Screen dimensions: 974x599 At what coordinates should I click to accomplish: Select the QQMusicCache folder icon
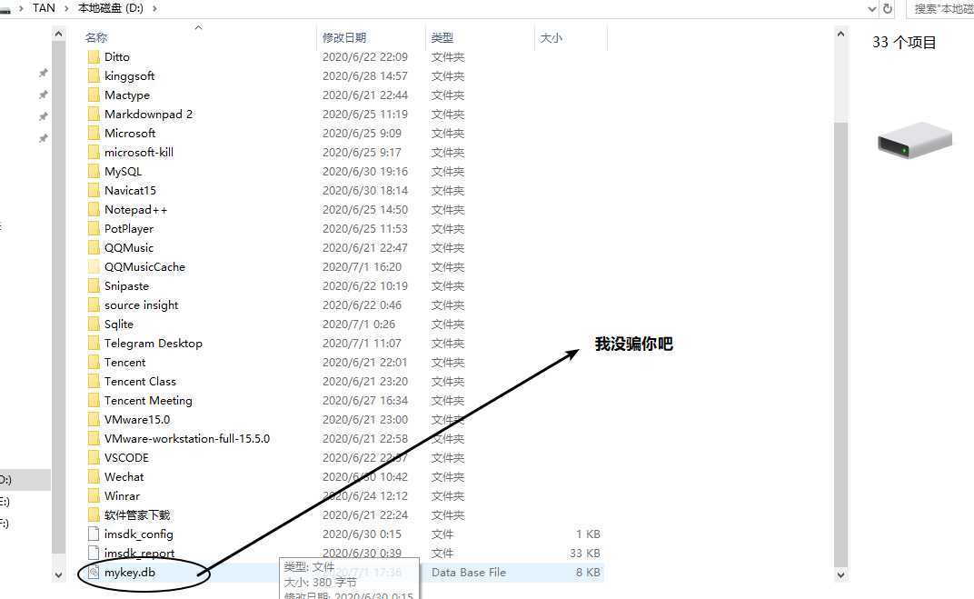pyautogui.click(x=94, y=266)
